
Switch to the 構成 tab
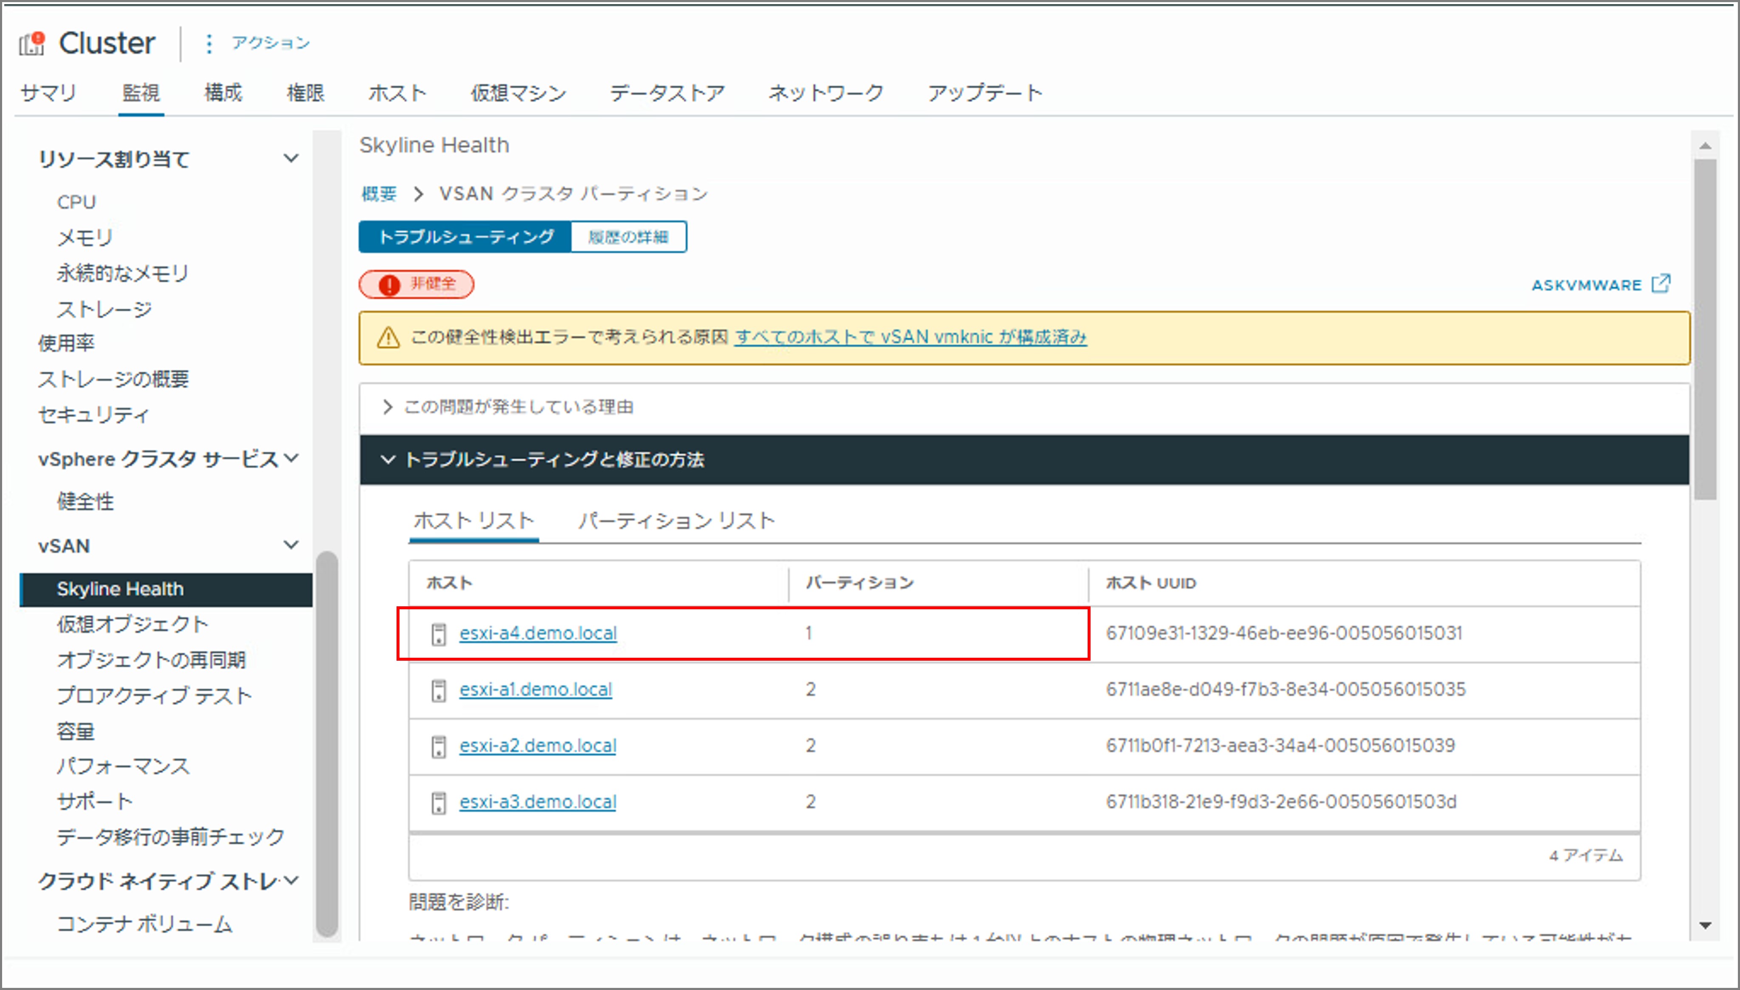coord(223,93)
